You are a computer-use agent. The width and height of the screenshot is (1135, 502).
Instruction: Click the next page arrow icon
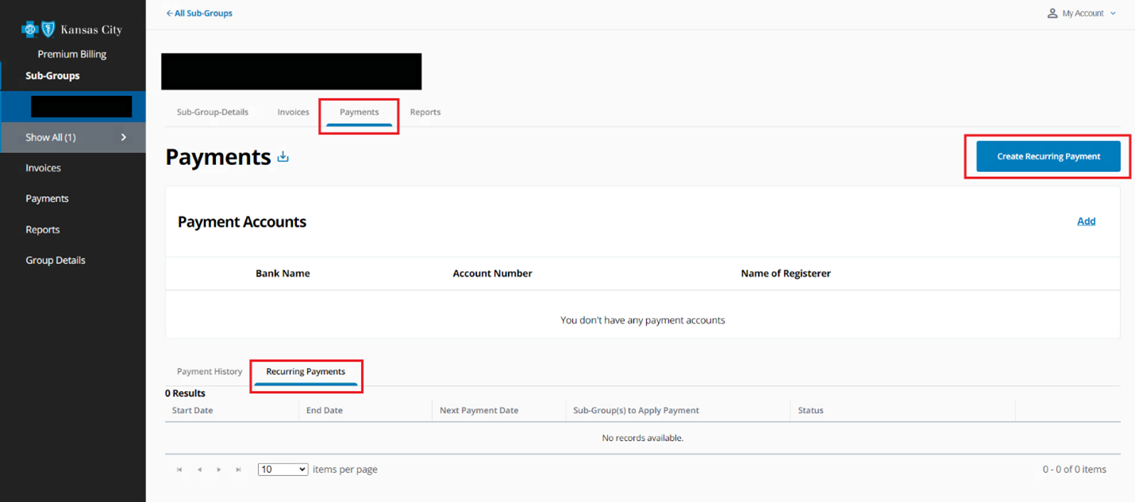218,469
